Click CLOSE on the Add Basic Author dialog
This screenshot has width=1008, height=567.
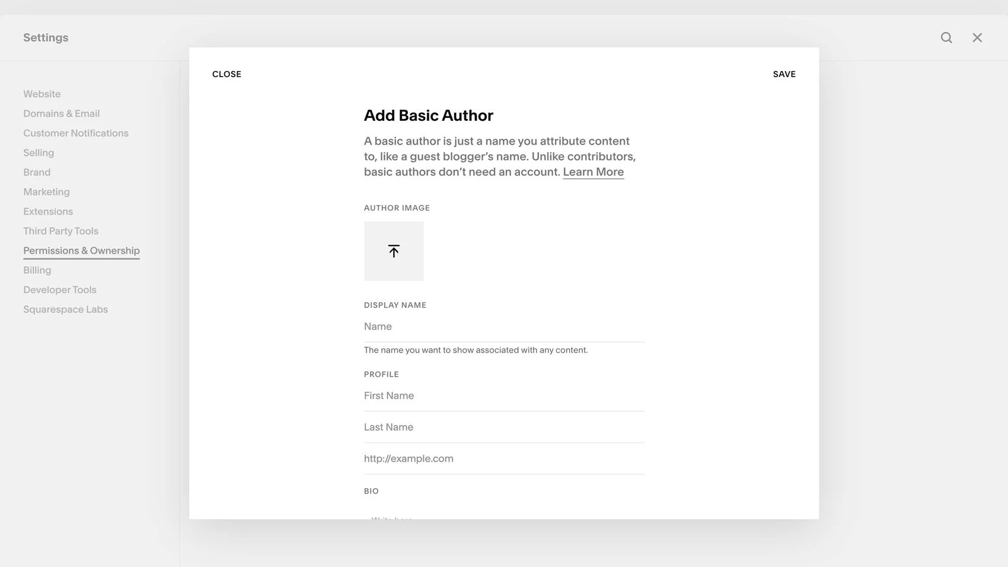pyautogui.click(x=227, y=74)
